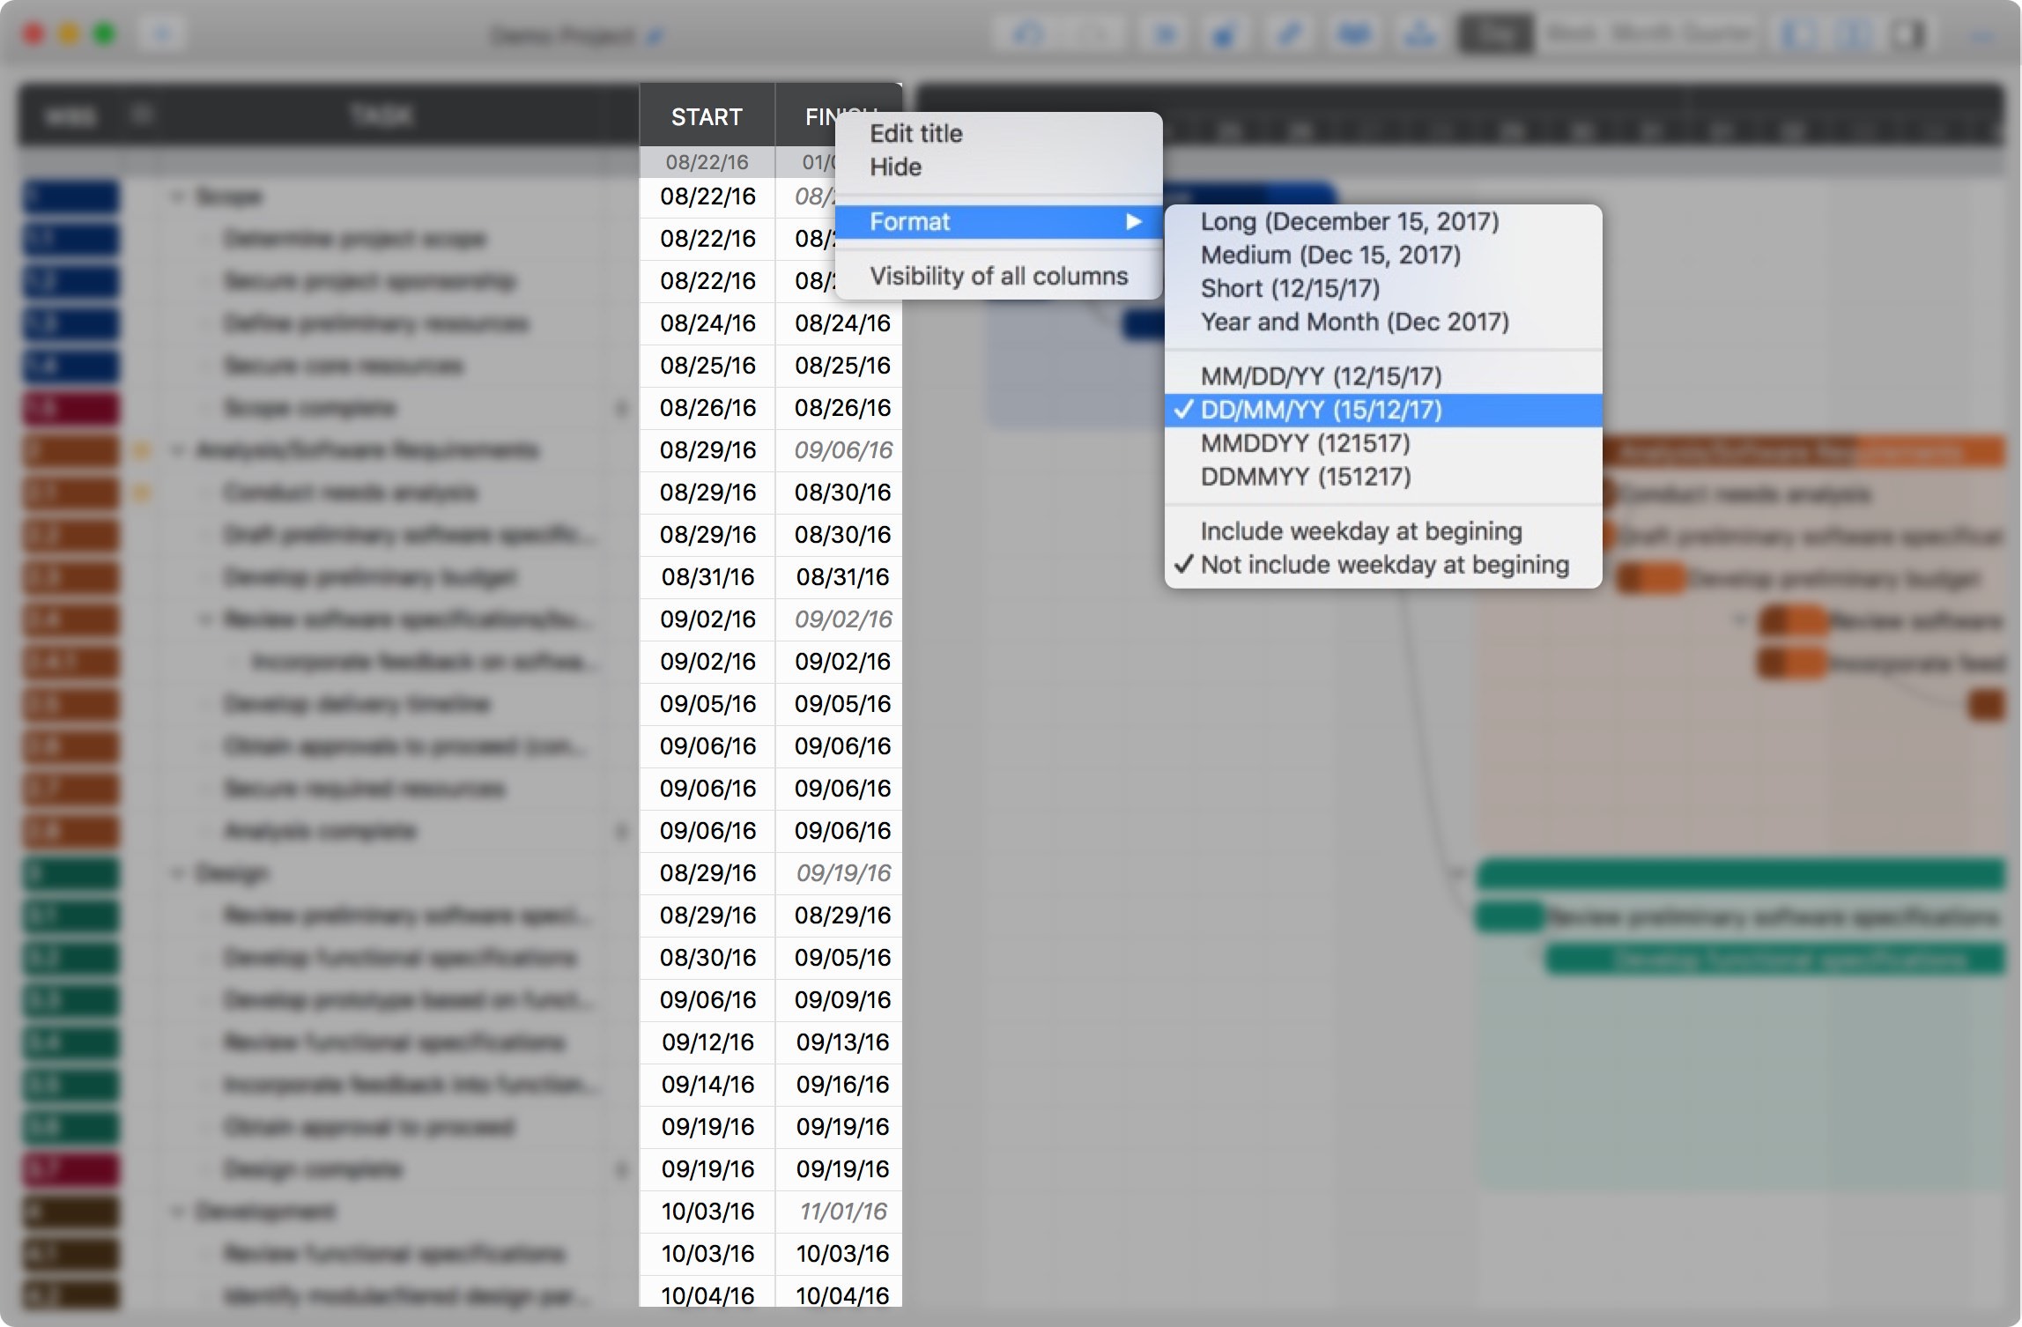Switch to MM/DD/YY (12/15/17) format
Screen dimensions: 2022x1327
click(x=1320, y=377)
